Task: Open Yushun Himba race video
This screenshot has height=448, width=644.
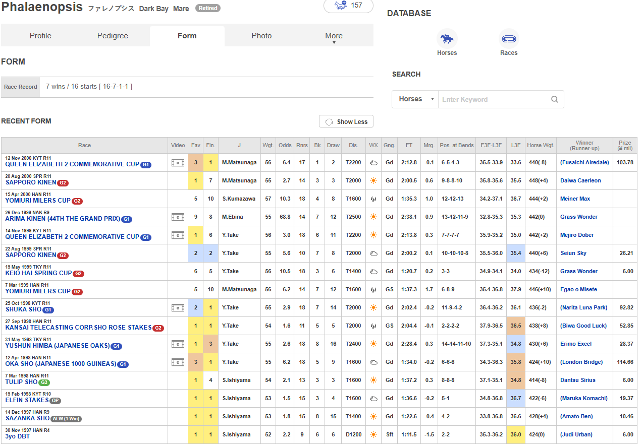Action: 178,344
